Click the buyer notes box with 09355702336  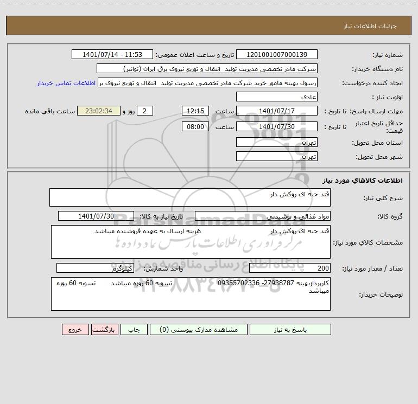coord(191,294)
